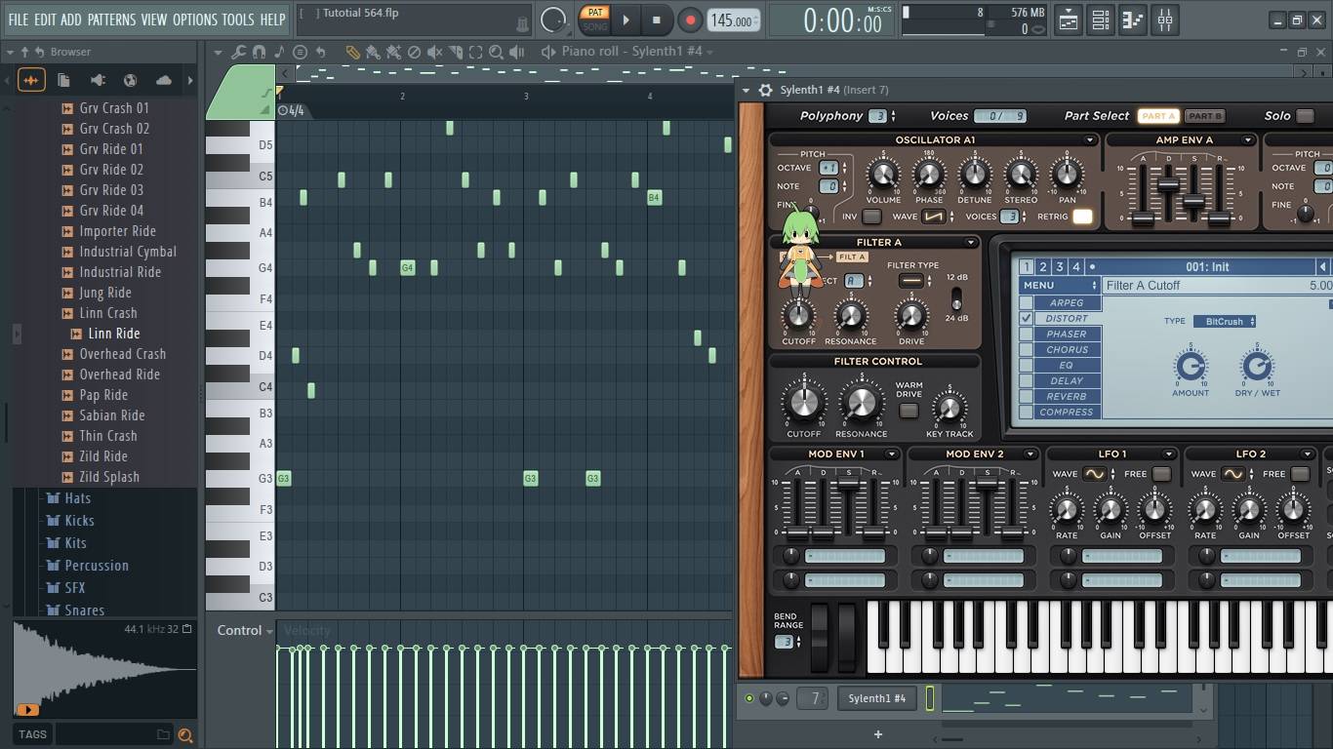This screenshot has width=1333, height=749.
Task: Select the Draw pencil tool
Action: coord(352,52)
